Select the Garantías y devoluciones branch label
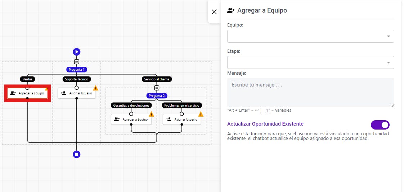The width and height of the screenshot is (404, 192). pos(131,105)
